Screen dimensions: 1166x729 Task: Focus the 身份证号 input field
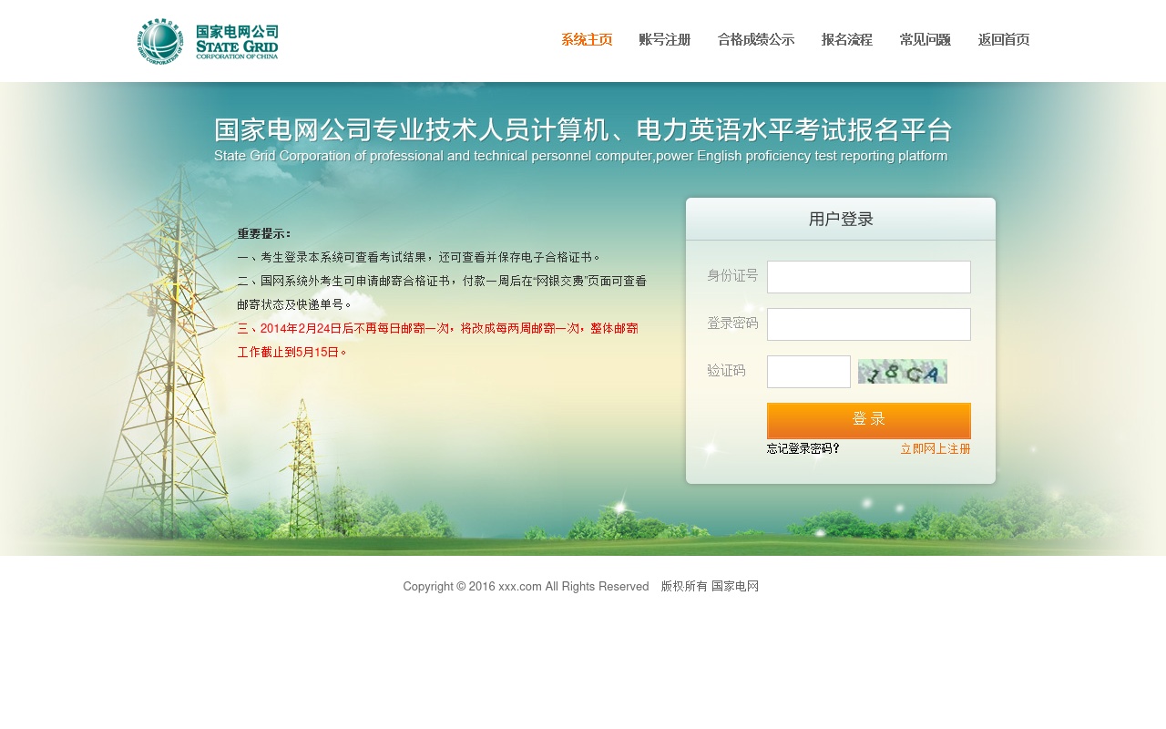point(869,277)
